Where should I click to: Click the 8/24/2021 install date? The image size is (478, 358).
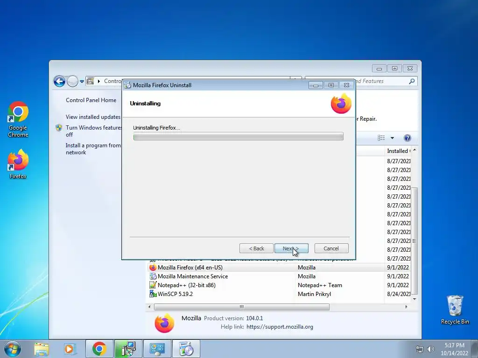tap(399, 294)
